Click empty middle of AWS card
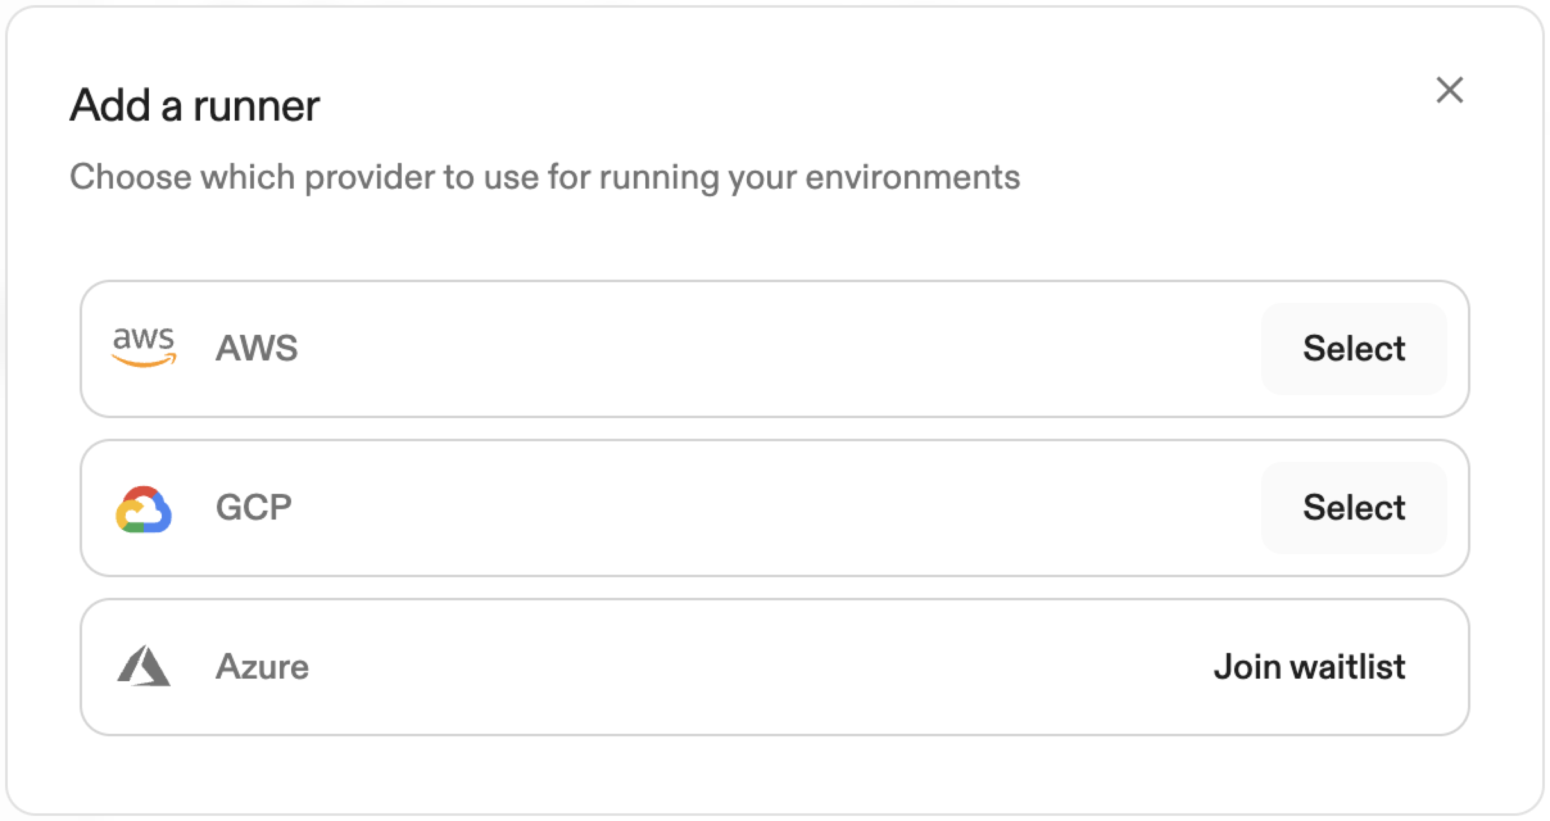This screenshot has height=821, width=1550. 770,348
